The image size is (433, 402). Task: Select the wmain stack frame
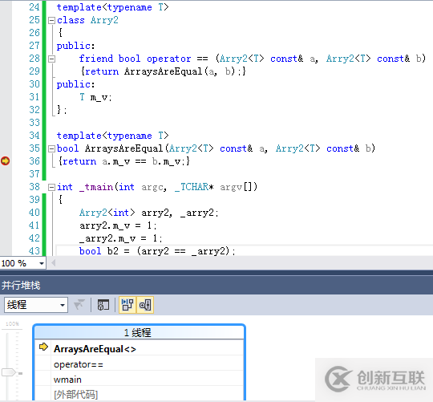point(140,380)
